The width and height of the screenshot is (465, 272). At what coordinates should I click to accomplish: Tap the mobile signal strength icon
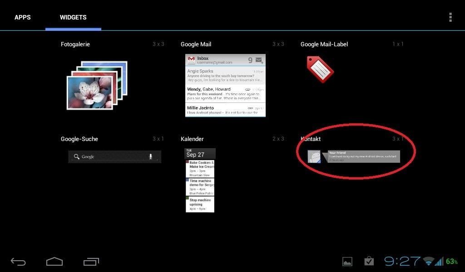(x=439, y=261)
